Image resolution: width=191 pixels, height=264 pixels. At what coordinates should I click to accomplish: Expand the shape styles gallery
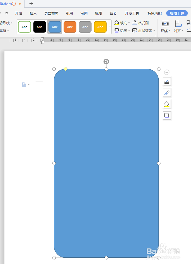click(x=110, y=27)
